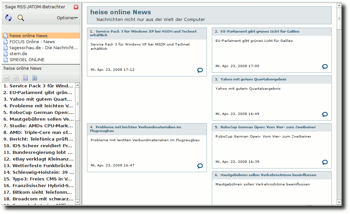Select list item '13. Wetterfeste Funkbrücke'
The image size is (350, 214).
coord(39,165)
